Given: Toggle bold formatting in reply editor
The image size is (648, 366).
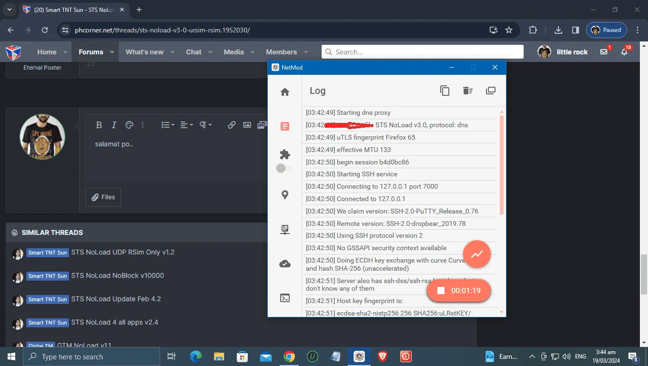Looking at the screenshot, I should [x=99, y=125].
